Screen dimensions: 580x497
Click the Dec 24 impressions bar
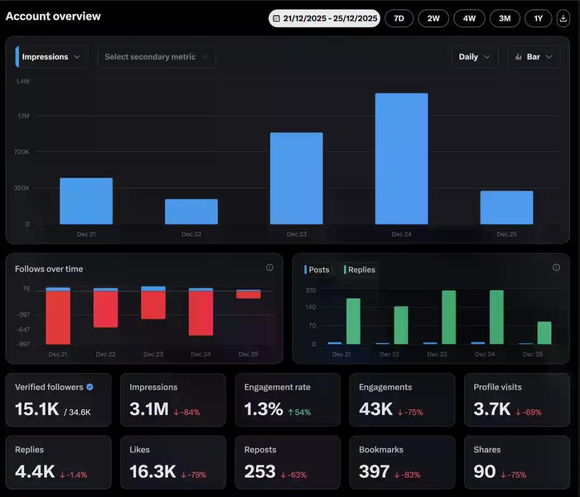tap(401, 159)
